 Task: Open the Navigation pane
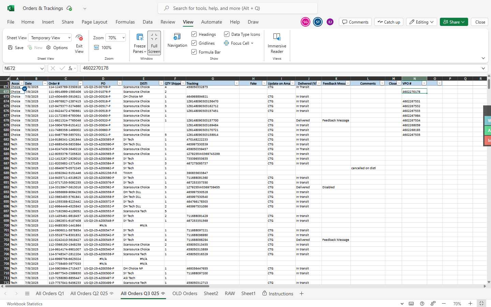coord(177,40)
